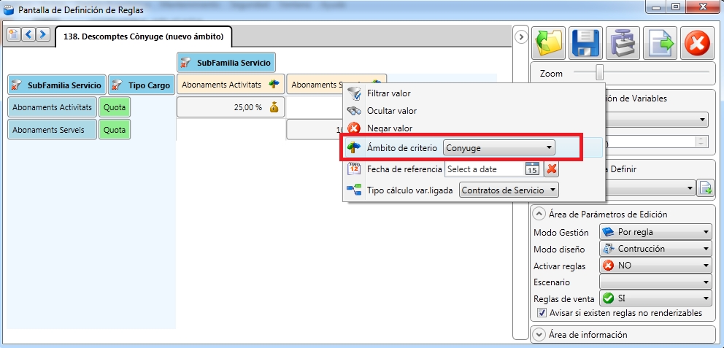Open the Reglas de venta SI dropdown
Image resolution: width=724 pixels, height=348 pixels.
click(655, 298)
